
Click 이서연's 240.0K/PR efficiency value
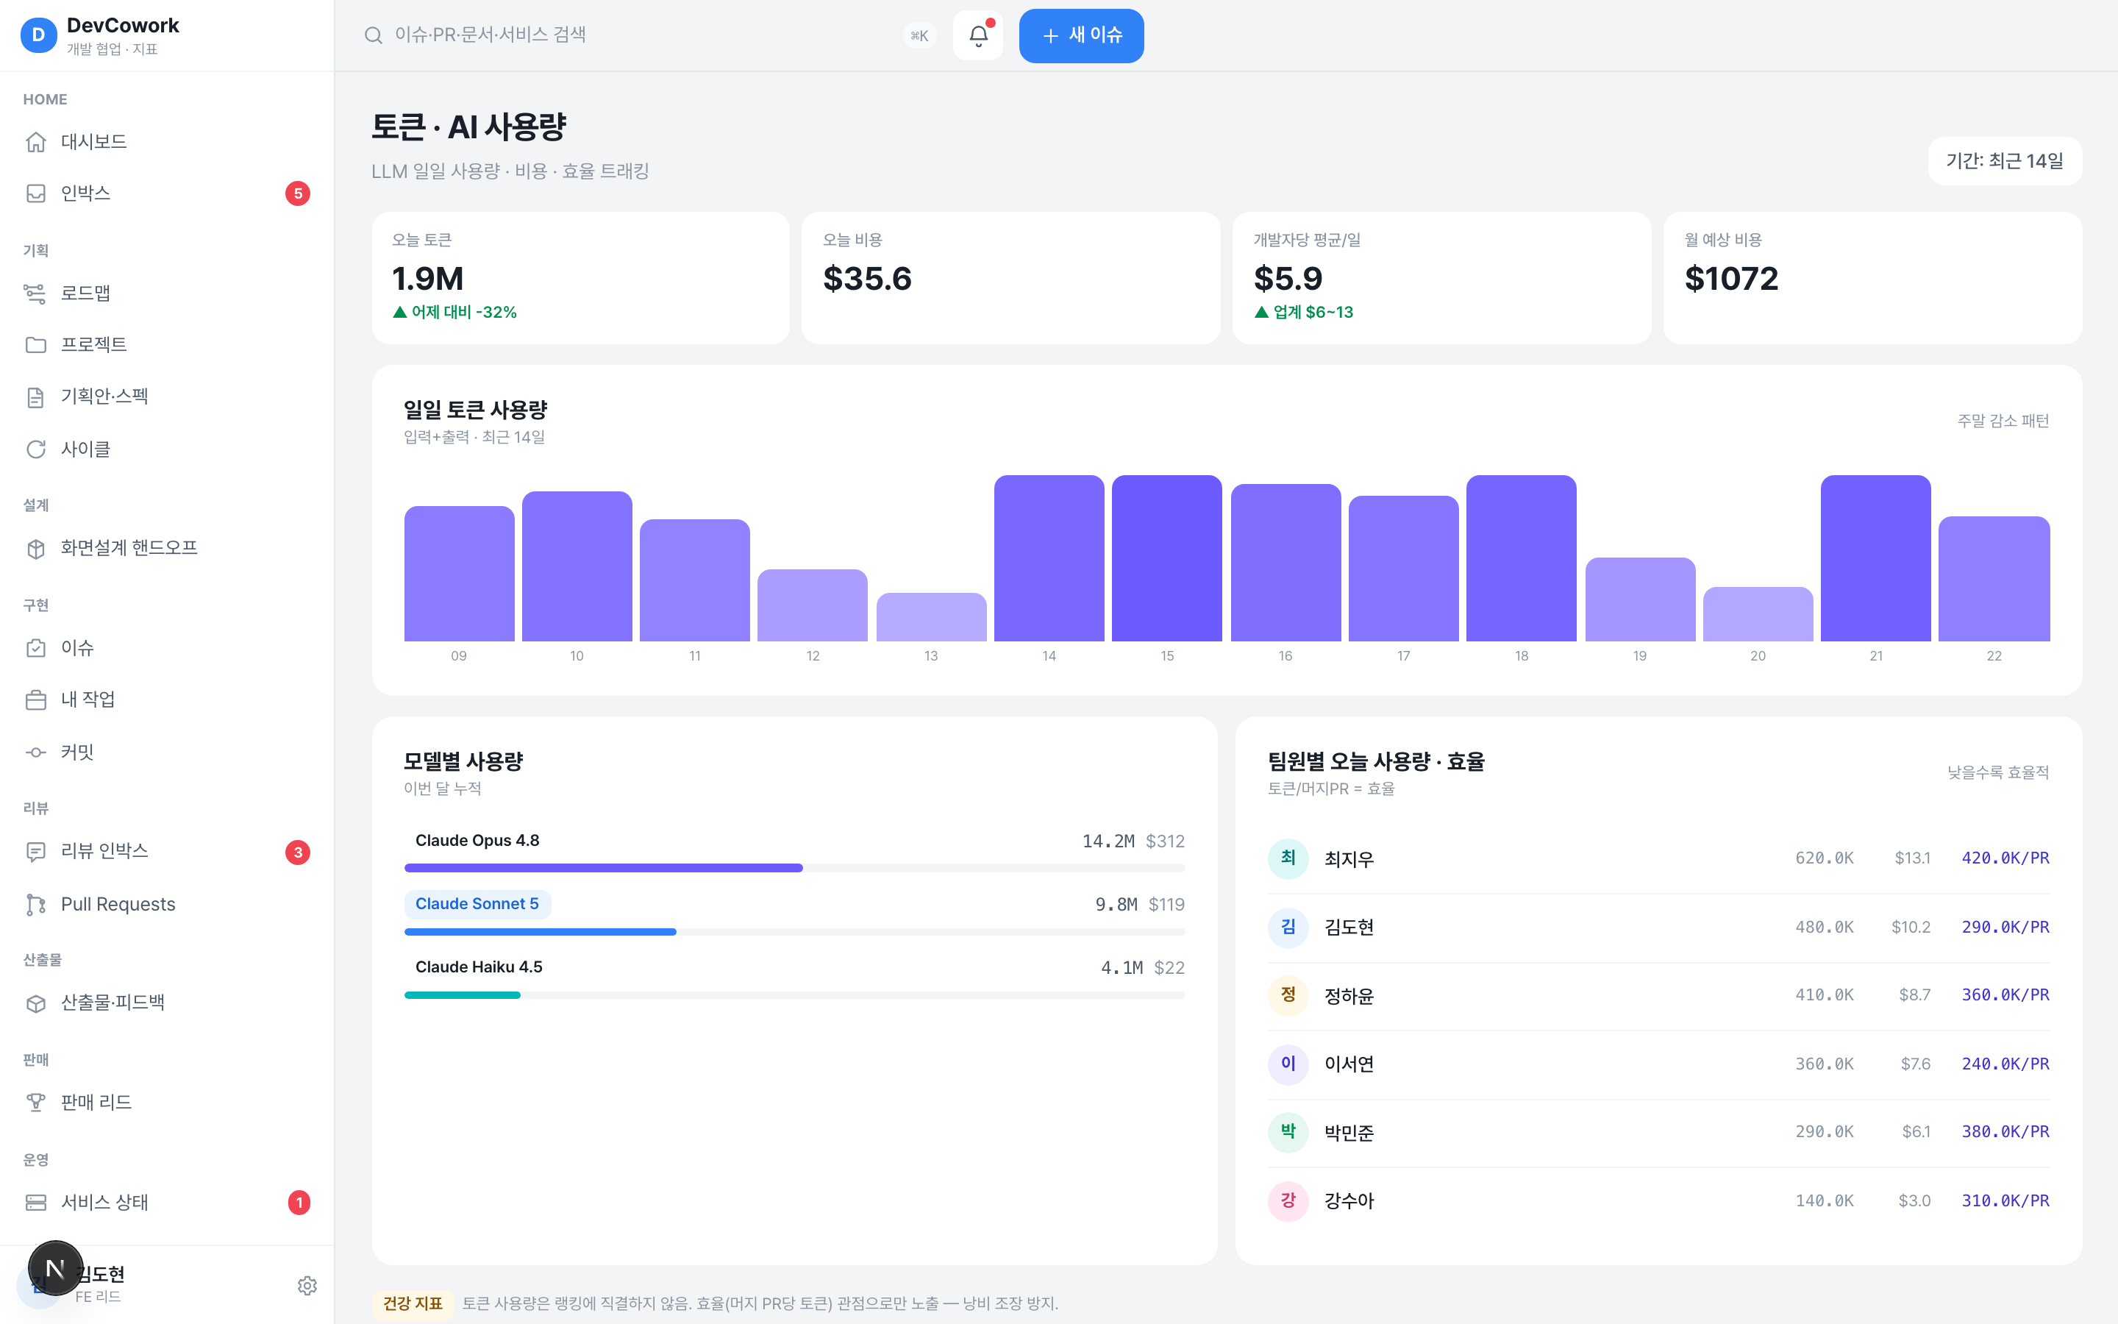click(2005, 1064)
